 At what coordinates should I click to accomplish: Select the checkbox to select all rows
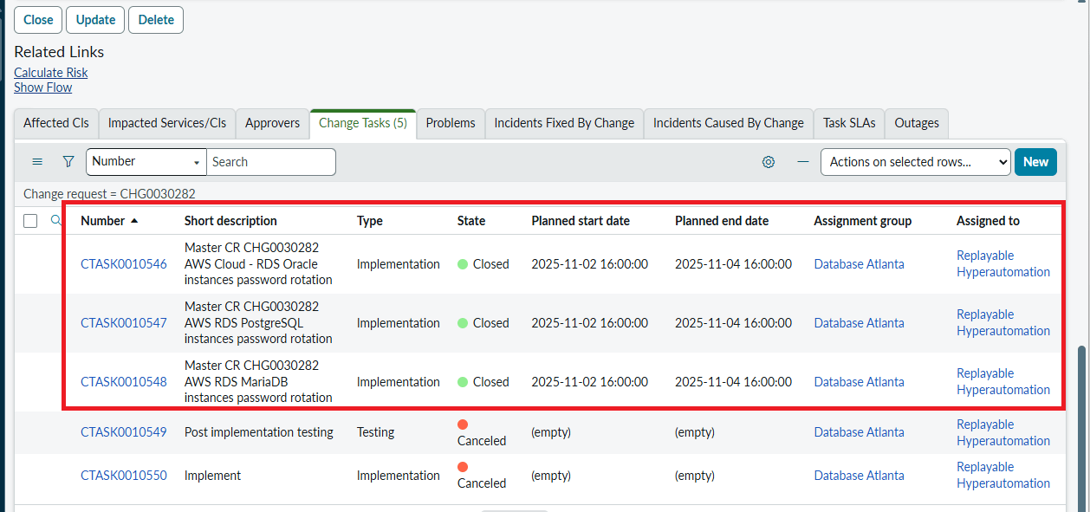[x=30, y=220]
